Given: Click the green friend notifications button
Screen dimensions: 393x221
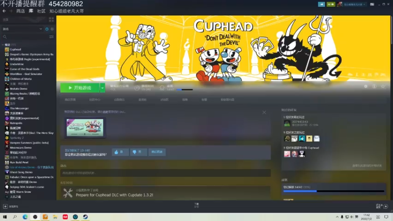Looking at the screenshot, I should tap(331, 4).
